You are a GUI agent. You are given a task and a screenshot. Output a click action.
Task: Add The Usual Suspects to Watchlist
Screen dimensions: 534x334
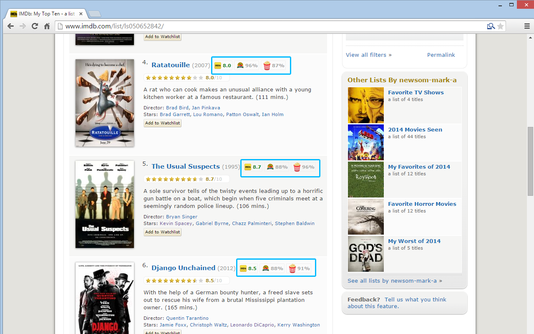(x=163, y=232)
